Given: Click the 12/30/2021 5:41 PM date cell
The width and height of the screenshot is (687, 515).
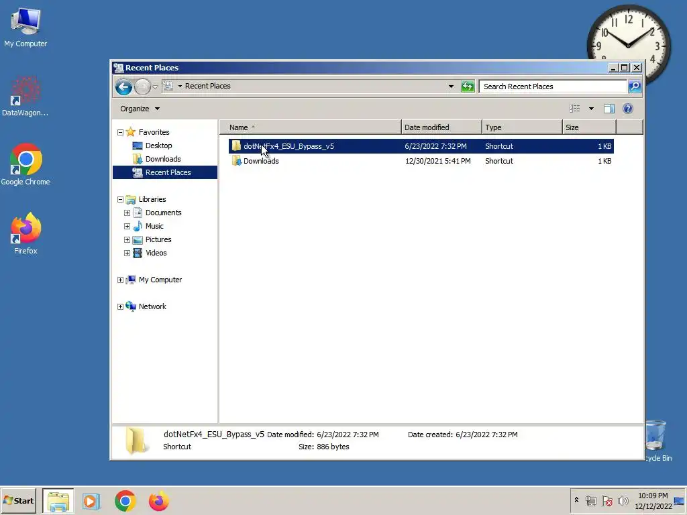Looking at the screenshot, I should [x=437, y=161].
